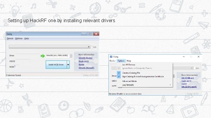Image resolution: width=211 pixels, height=118 pixels.
Task: Expand device dropdown in right Zadig window
Action: point(191,68)
